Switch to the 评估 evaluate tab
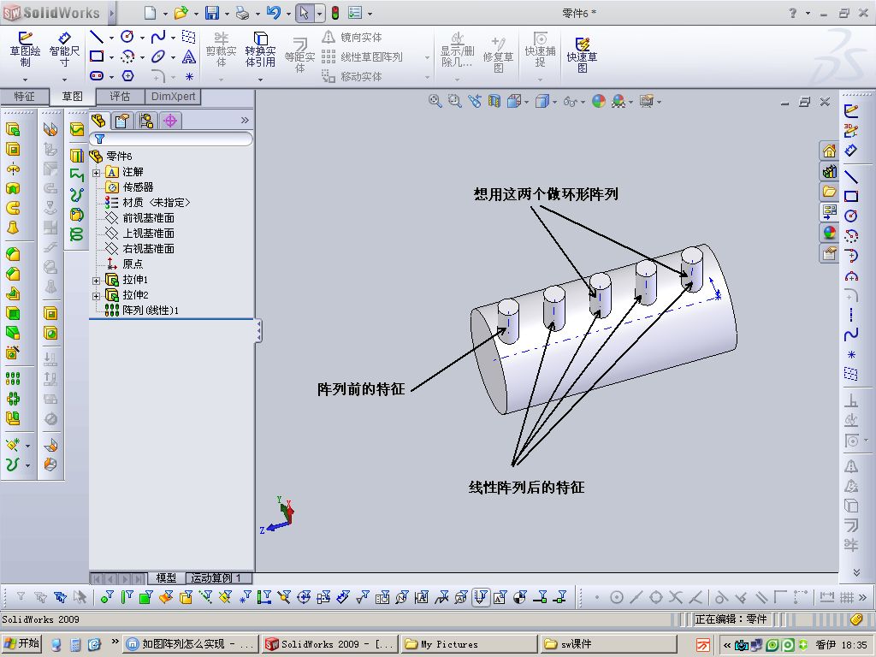Image resolution: width=876 pixels, height=657 pixels. point(120,97)
